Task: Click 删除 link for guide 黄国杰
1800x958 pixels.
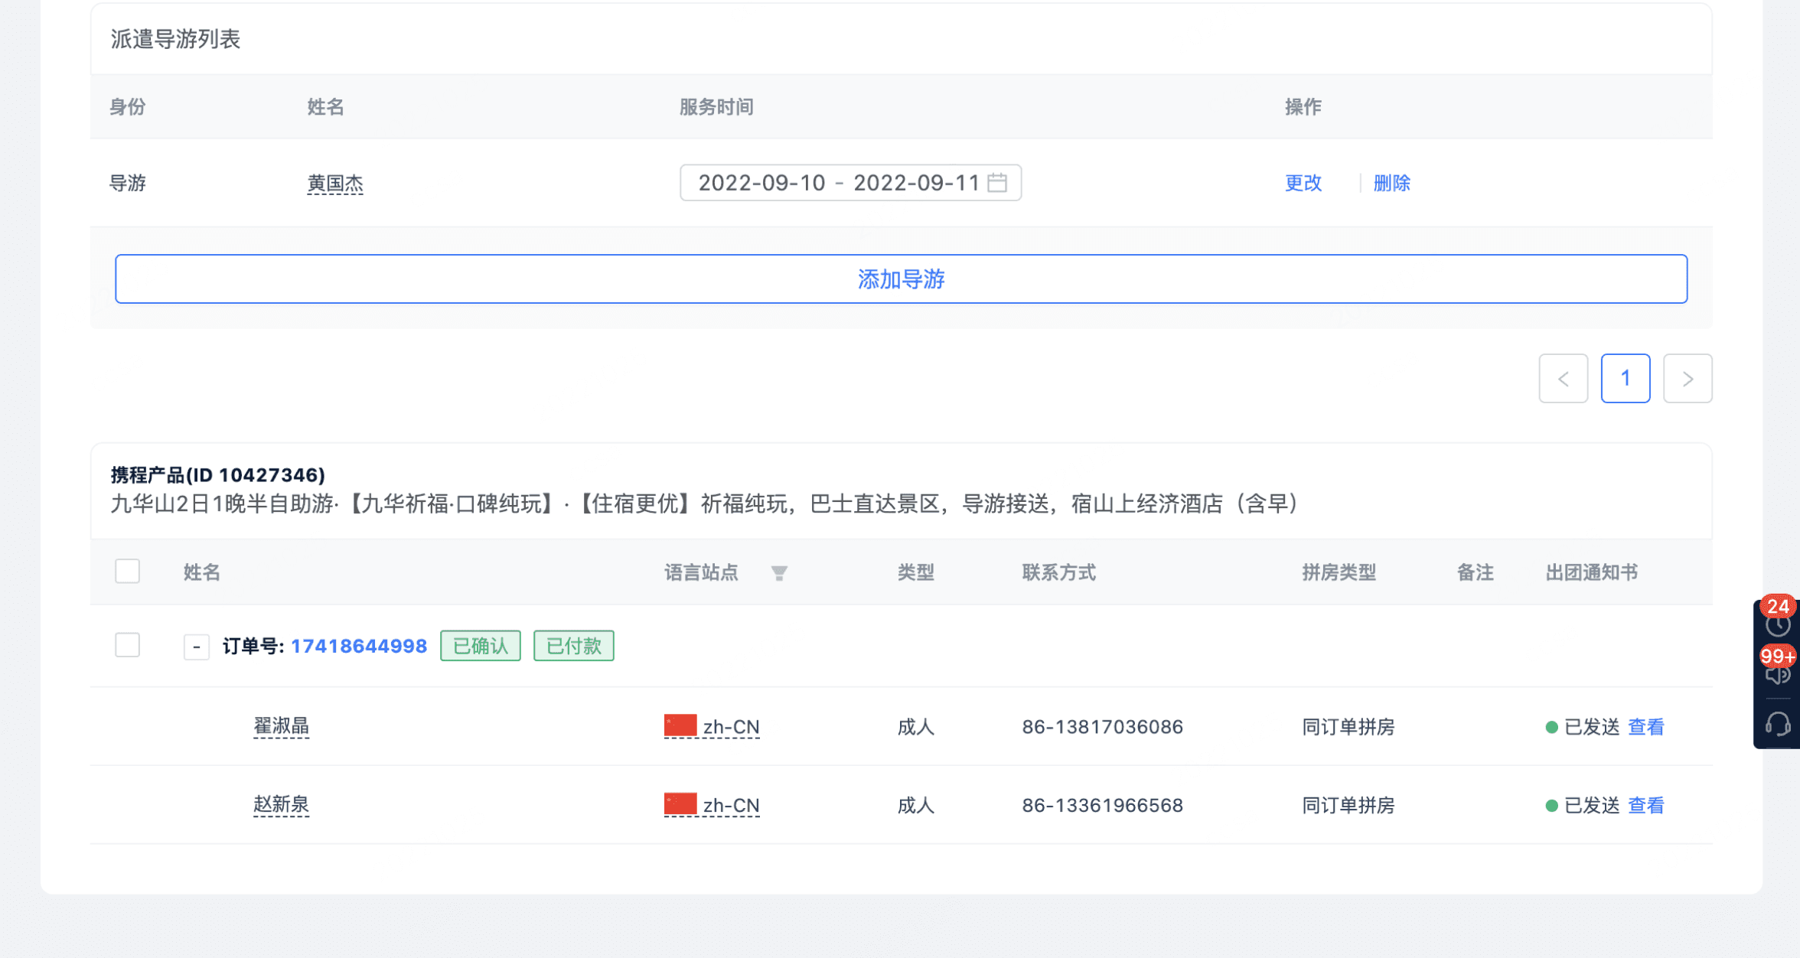Action: pyautogui.click(x=1391, y=183)
